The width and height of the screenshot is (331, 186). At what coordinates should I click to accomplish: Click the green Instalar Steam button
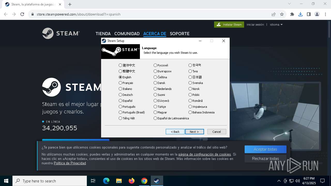tap(229, 25)
